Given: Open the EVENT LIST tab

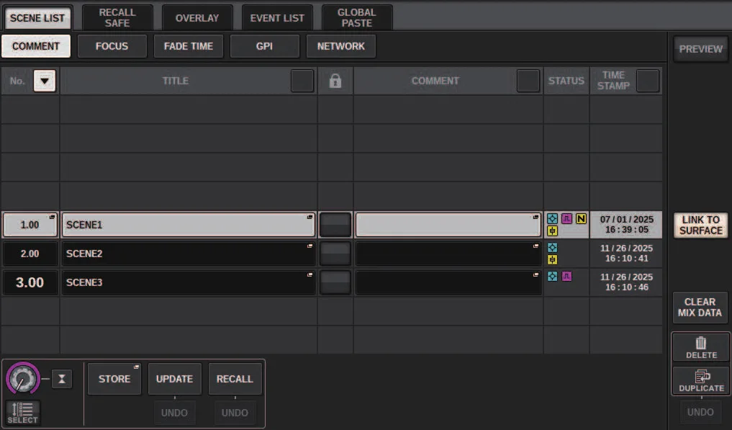Looking at the screenshot, I should click(277, 18).
